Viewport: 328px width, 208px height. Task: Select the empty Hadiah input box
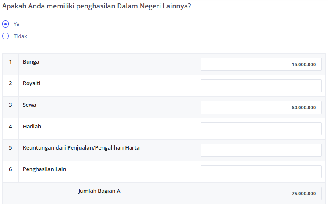[261, 129]
